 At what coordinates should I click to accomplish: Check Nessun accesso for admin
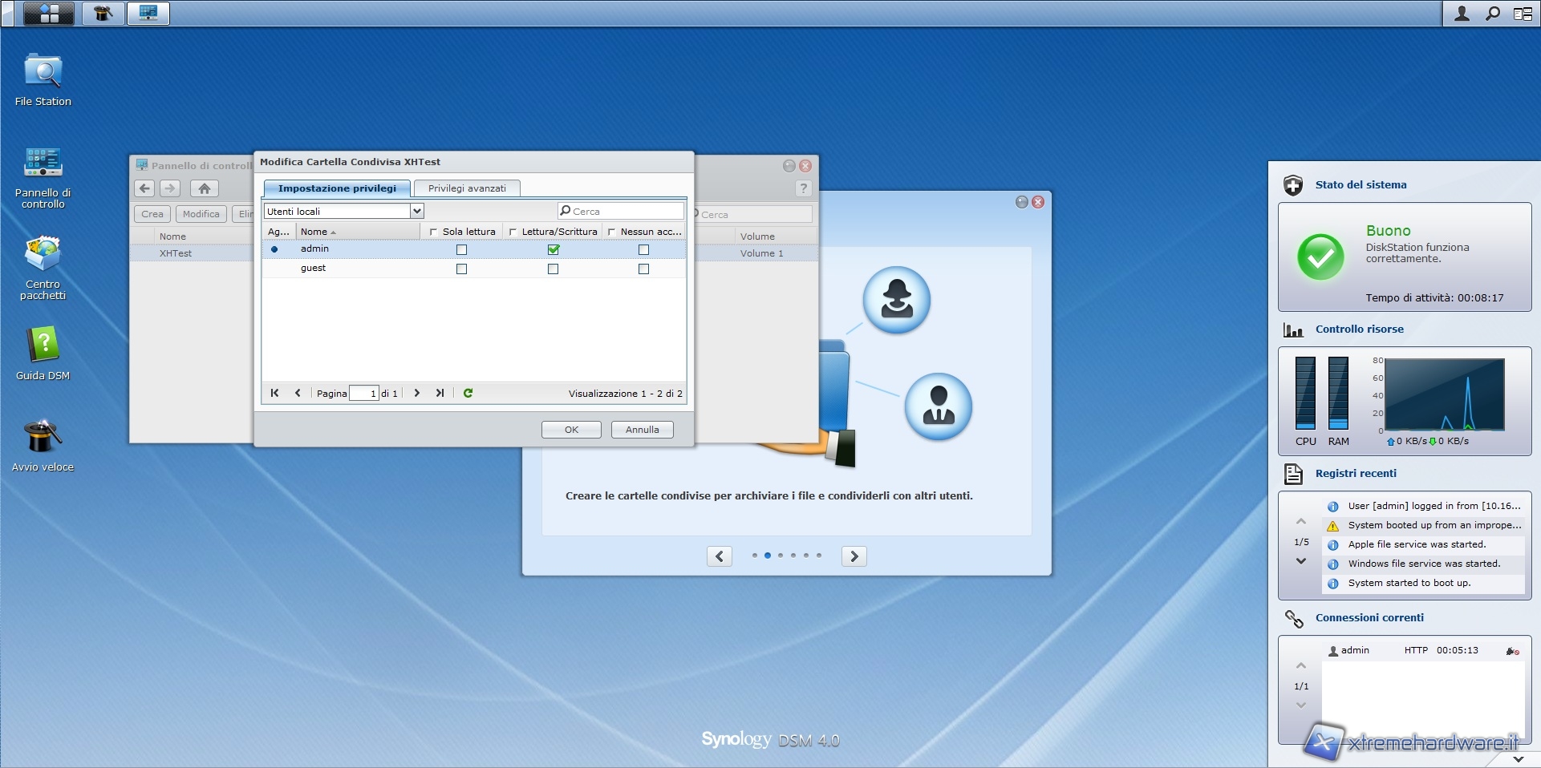point(643,249)
